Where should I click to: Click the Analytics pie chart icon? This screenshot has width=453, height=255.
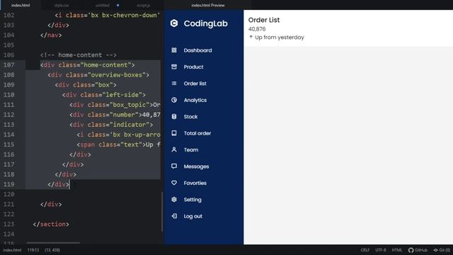coord(174,100)
